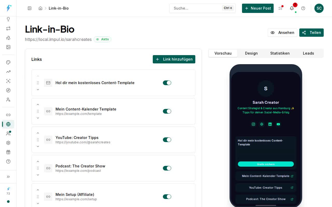Open the compass discover sidebar icon
The image size is (332, 207).
click(x=8, y=90)
